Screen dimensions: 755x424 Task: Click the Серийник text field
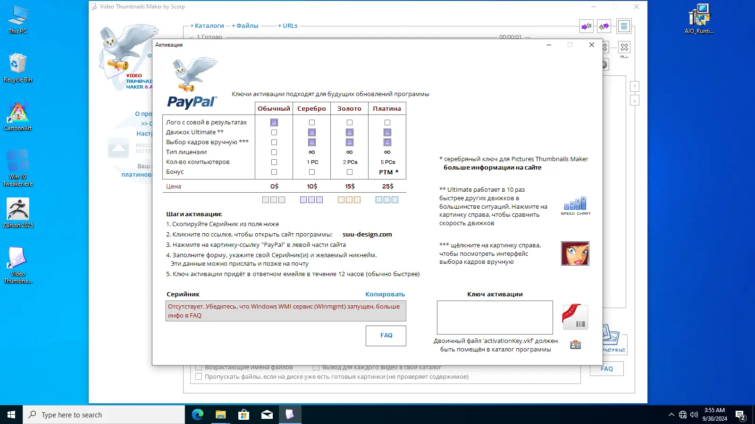285,311
